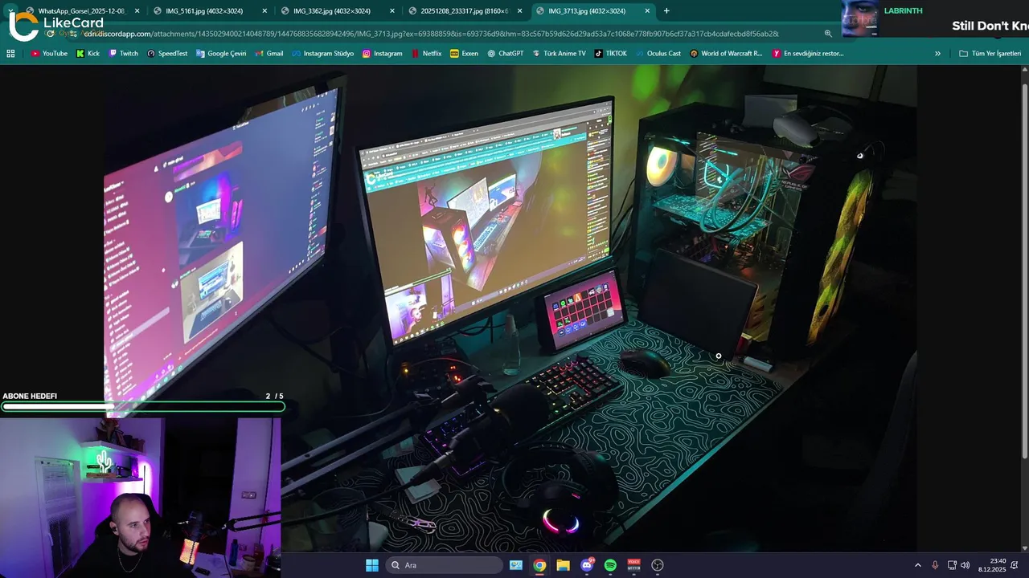Open the Exxen bookmark

pos(465,53)
